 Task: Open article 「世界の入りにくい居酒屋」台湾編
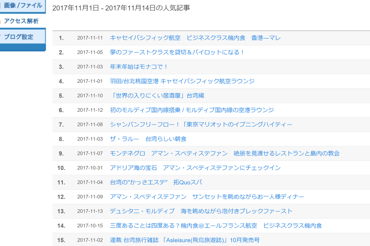click(x=157, y=96)
